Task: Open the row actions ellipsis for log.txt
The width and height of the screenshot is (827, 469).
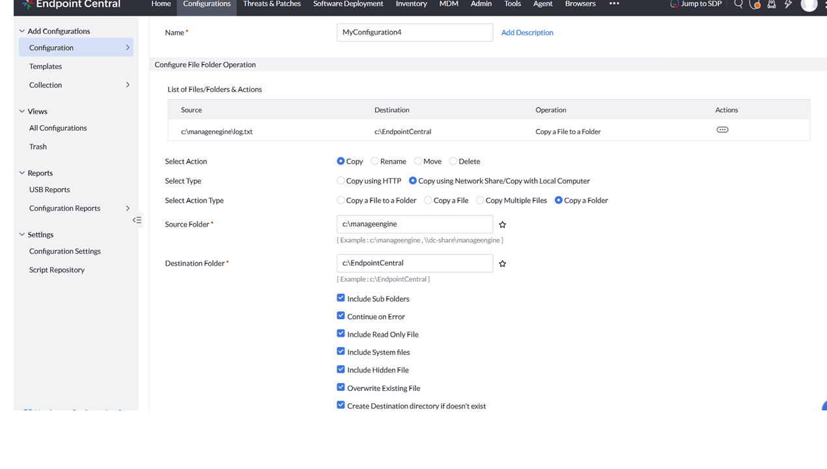Action: 722,130
